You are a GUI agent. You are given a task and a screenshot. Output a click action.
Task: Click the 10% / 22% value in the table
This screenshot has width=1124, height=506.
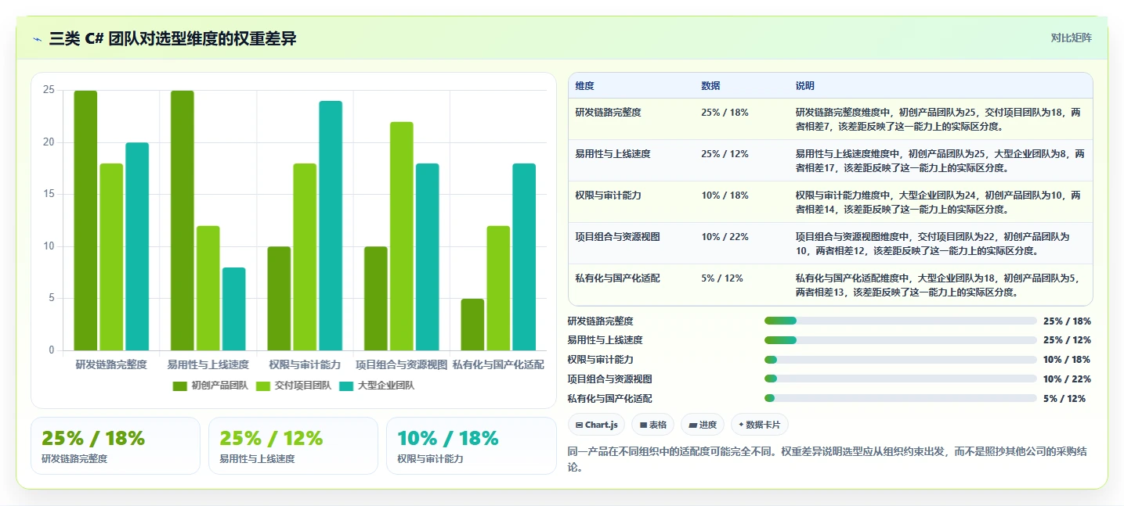[x=725, y=237]
